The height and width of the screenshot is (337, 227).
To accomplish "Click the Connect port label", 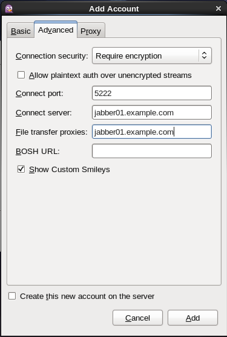I will (39, 94).
